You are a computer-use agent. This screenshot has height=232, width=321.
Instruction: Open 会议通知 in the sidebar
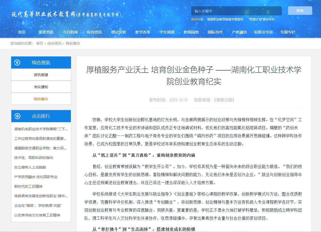tap(41, 87)
